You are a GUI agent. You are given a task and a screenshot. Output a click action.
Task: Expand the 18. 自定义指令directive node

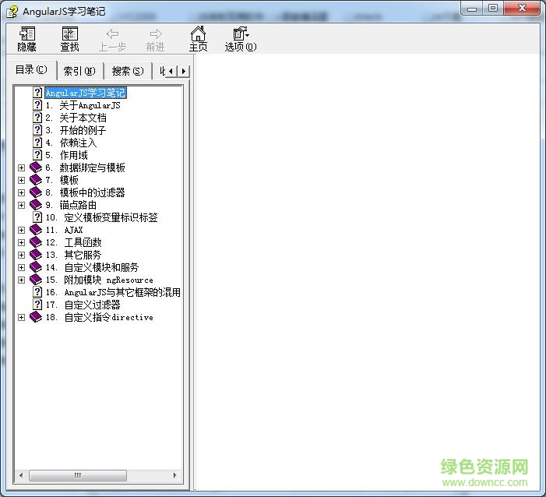pos(22,318)
